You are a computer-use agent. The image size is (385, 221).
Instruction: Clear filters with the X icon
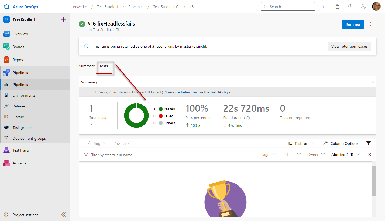[370, 155]
